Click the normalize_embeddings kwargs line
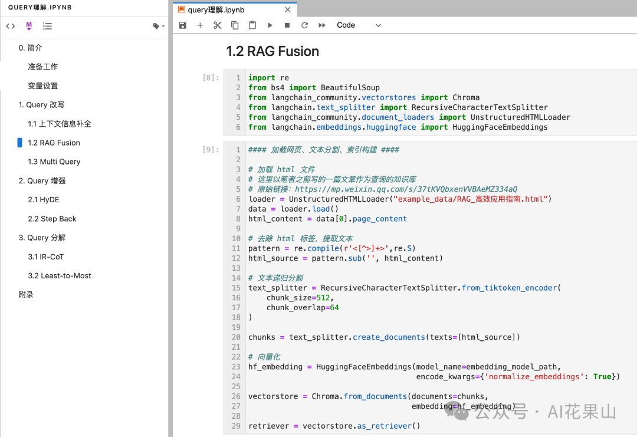The image size is (637, 437). (518, 376)
